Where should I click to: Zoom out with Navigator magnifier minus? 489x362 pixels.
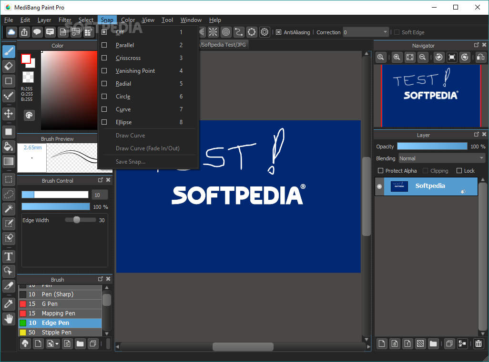(423, 57)
